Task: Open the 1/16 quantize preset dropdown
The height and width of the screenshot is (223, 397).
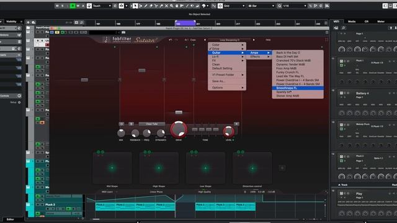Action: click(295, 6)
